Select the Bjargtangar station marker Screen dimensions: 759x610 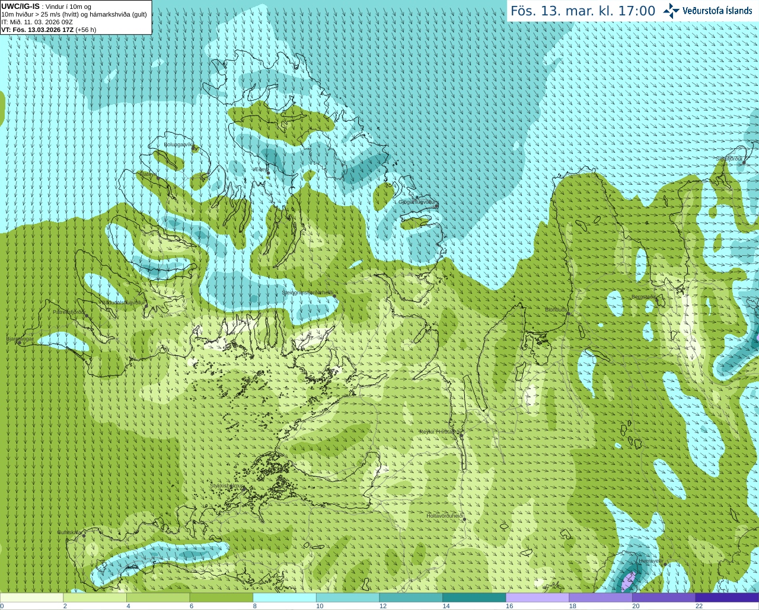(19, 342)
